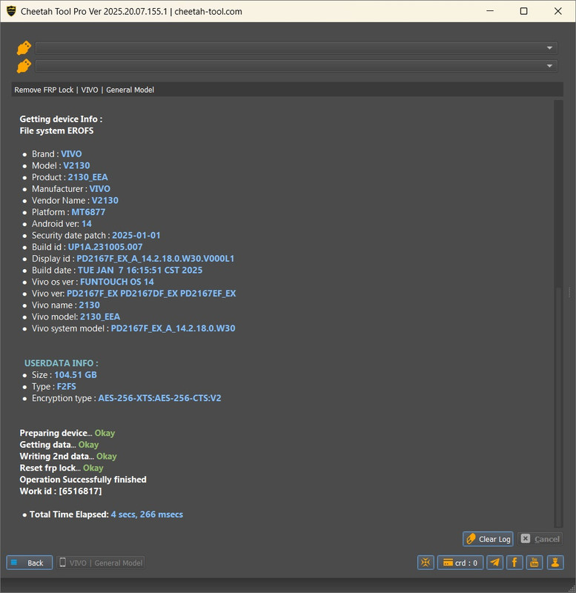Screen dimensions: 576x593
Task: Click the Operation Successfully finished line
Action: point(83,480)
